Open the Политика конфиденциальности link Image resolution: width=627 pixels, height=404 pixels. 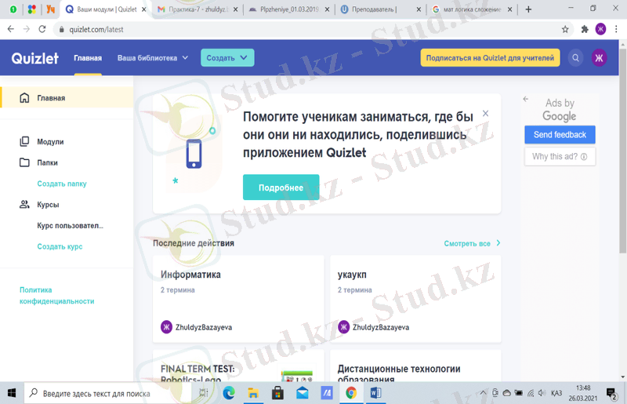click(x=56, y=296)
